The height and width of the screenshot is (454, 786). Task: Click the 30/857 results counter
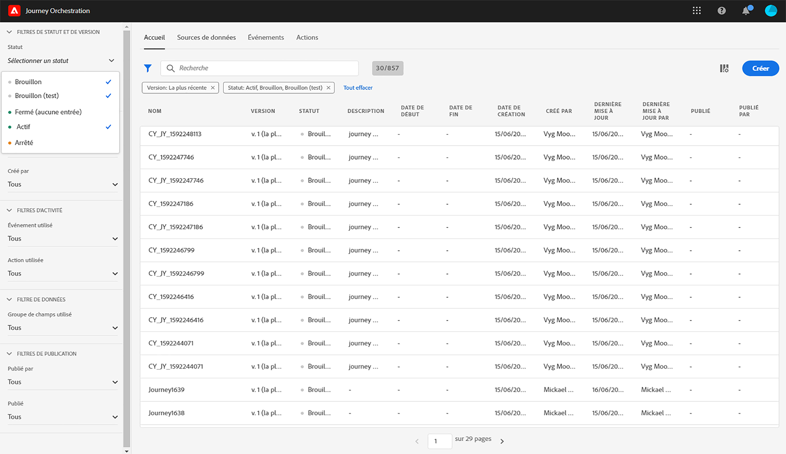pyautogui.click(x=387, y=68)
